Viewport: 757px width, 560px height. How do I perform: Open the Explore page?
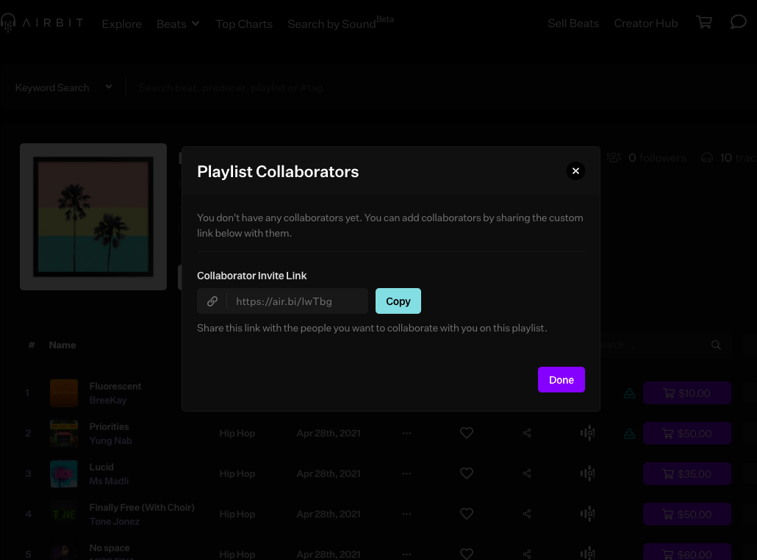click(x=122, y=24)
